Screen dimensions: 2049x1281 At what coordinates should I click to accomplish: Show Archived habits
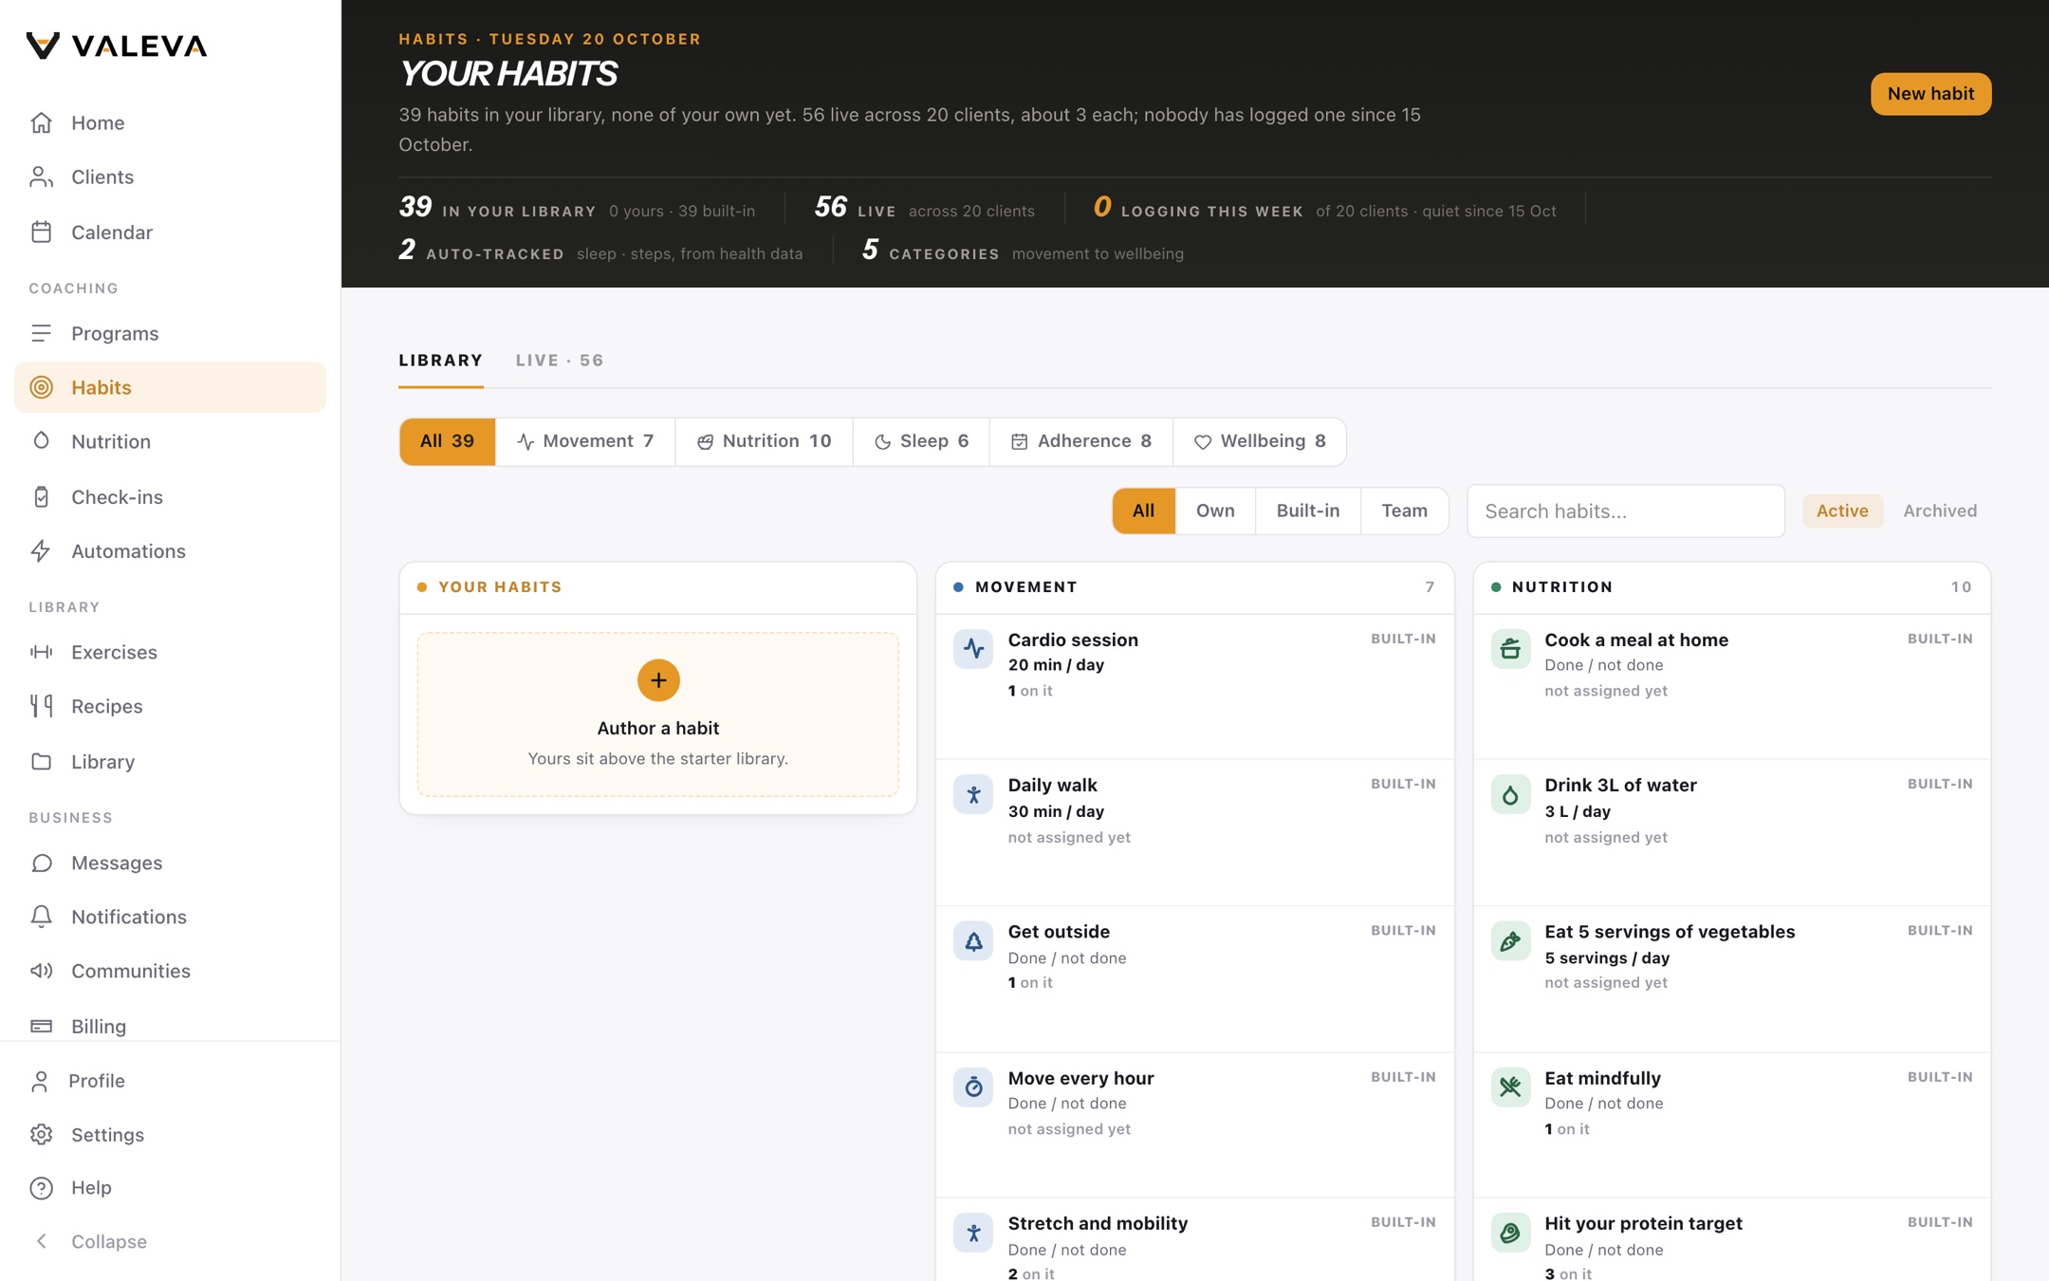pos(1940,511)
